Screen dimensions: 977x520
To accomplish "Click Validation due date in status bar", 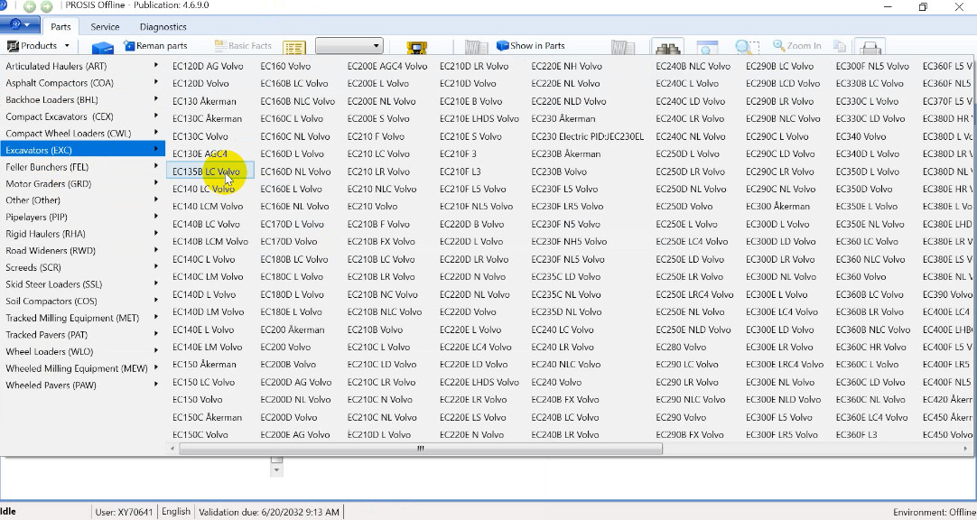I will [269, 512].
